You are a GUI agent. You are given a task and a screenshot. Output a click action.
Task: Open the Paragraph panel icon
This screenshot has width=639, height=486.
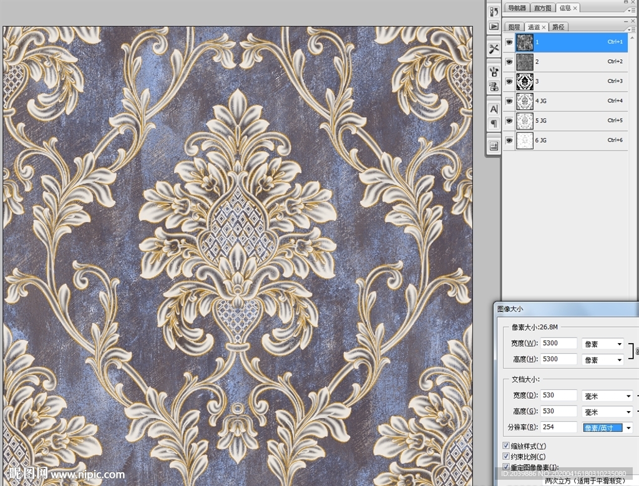494,124
